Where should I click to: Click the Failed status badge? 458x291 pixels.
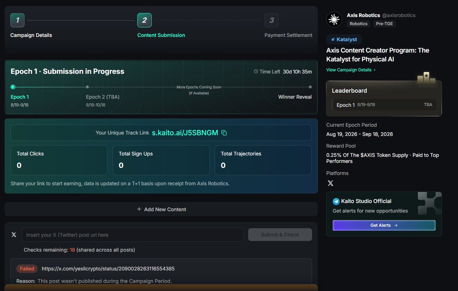point(27,268)
